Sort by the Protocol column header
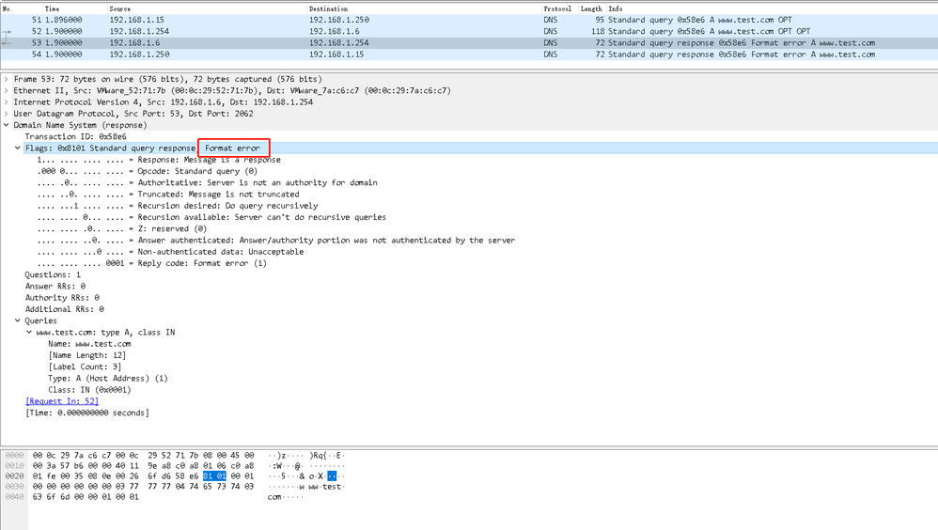The height and width of the screenshot is (530, 938). point(560,9)
